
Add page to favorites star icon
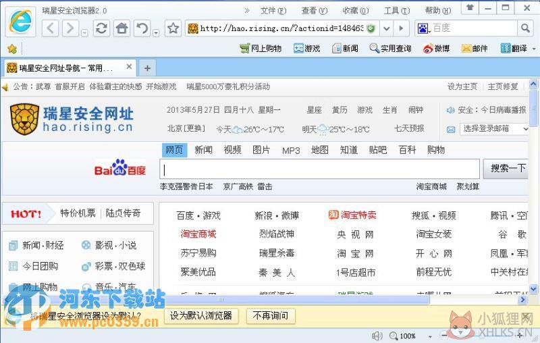(x=173, y=28)
